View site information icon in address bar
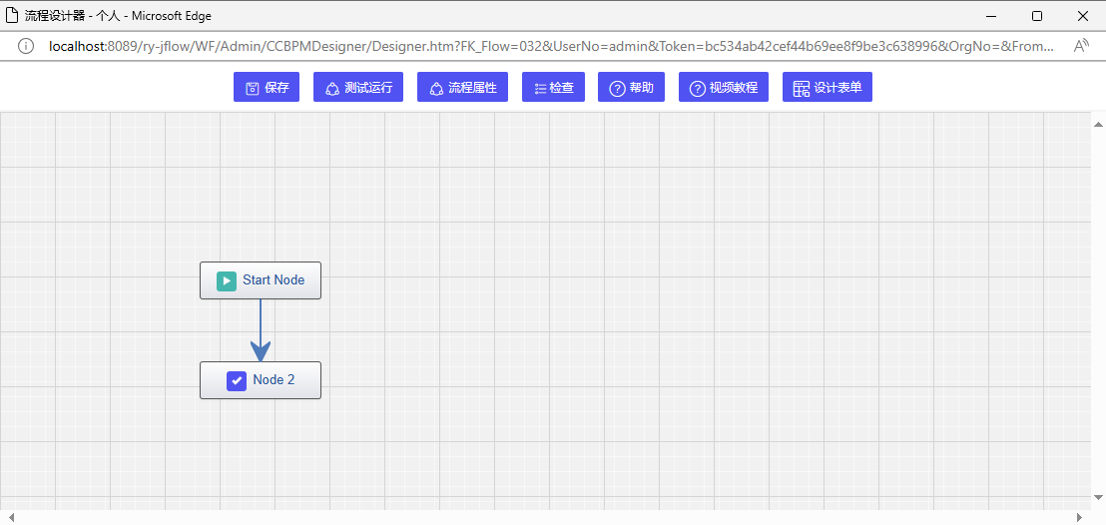Image resolution: width=1106 pixels, height=525 pixels. 26,46
